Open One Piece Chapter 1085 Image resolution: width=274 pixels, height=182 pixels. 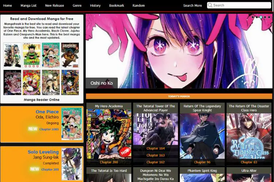click(49, 129)
